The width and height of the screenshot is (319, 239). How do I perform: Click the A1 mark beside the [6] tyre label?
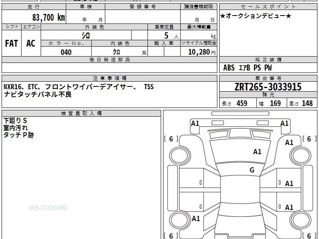[289, 143]
